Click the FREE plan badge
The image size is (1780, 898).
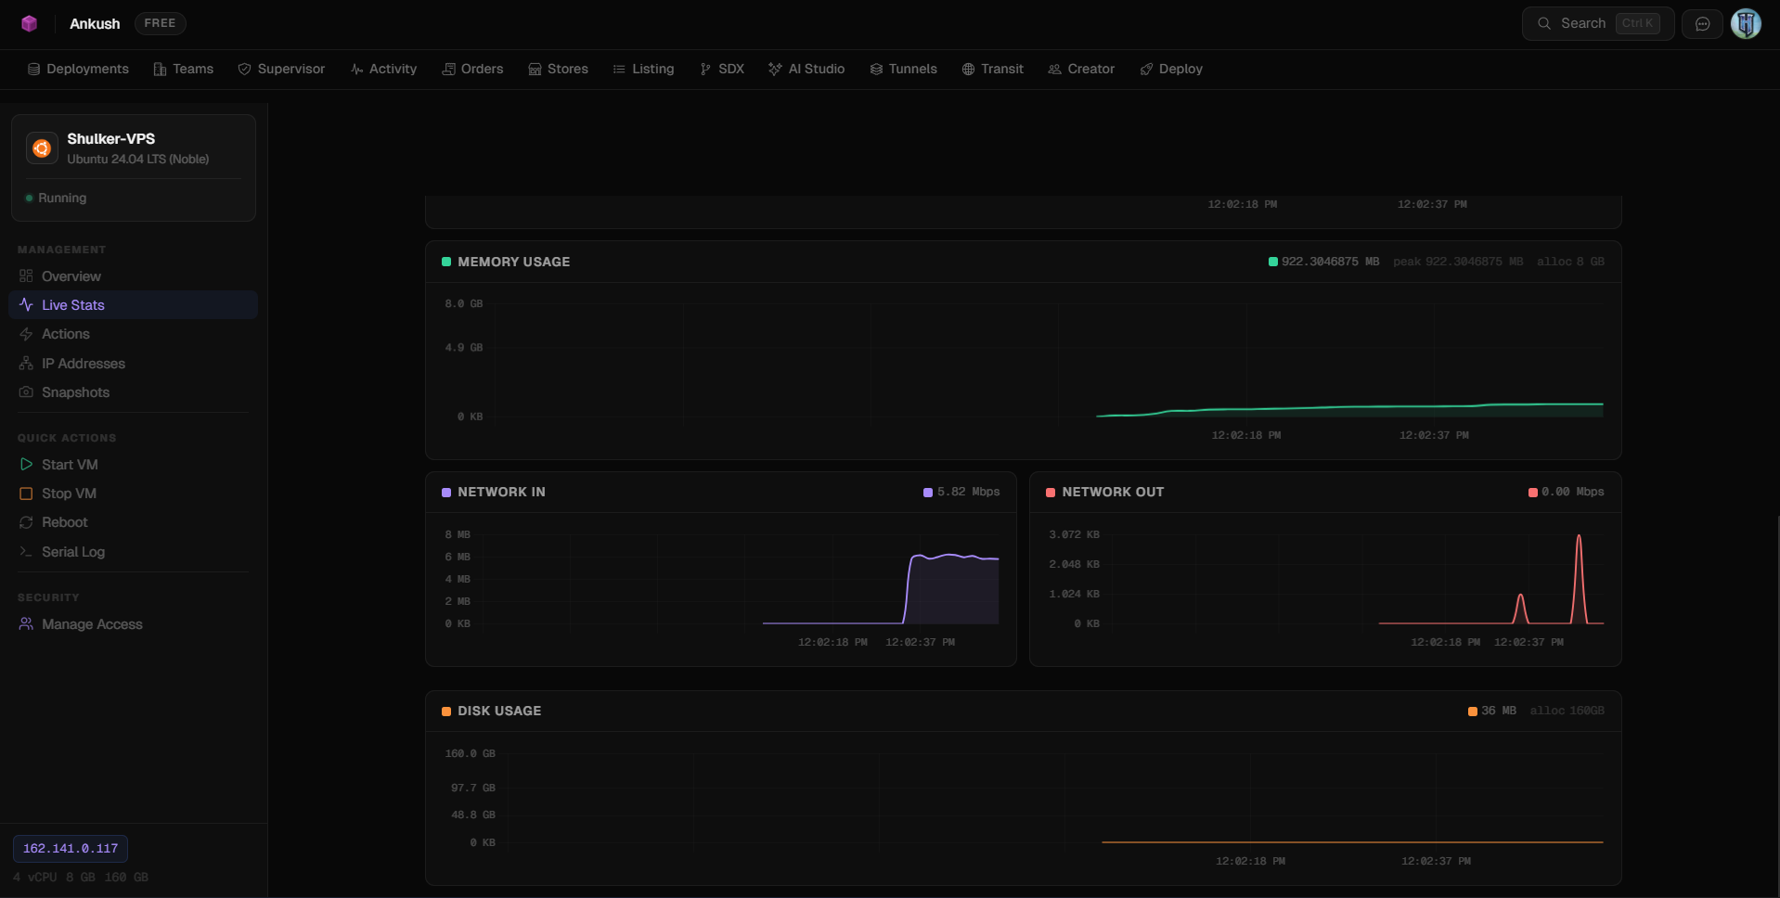pyautogui.click(x=160, y=23)
